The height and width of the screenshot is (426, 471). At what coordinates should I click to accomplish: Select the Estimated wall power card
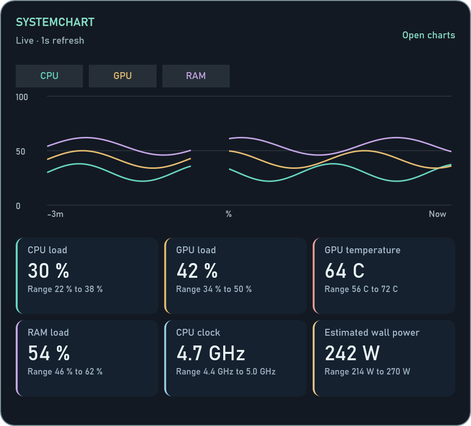click(384, 358)
